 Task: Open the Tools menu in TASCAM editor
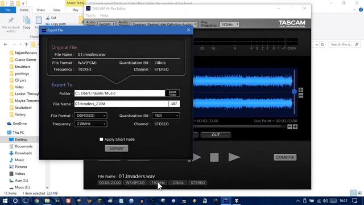click(x=90, y=15)
